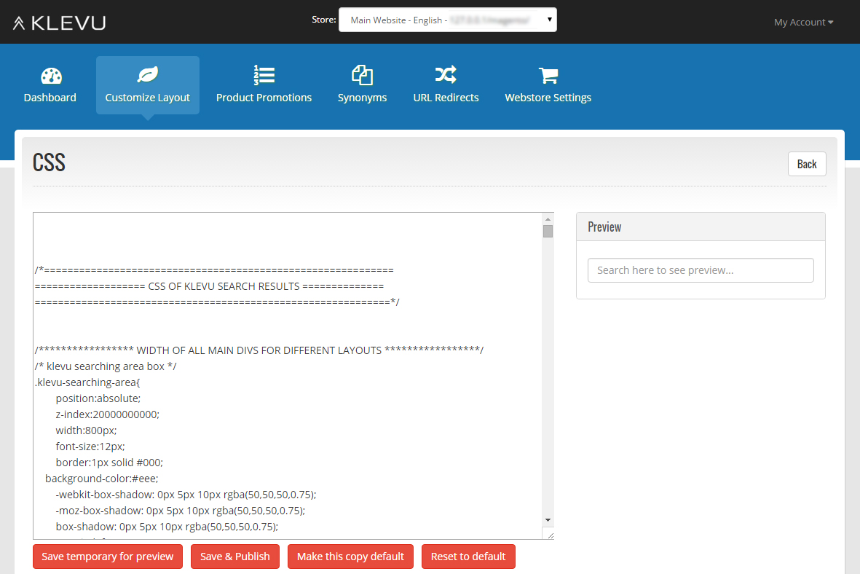Viewport: 860px width, 574px height.
Task: Click the 'WIDTH OF ALL MAIN DIVS' comment line
Action: [x=259, y=350]
